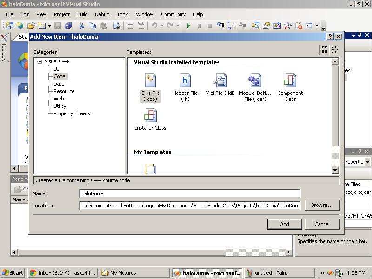Click the Properties Window toolbar icon
Image resolution: width=372 pixels, height=279 pixels.
pyautogui.click(x=266, y=26)
